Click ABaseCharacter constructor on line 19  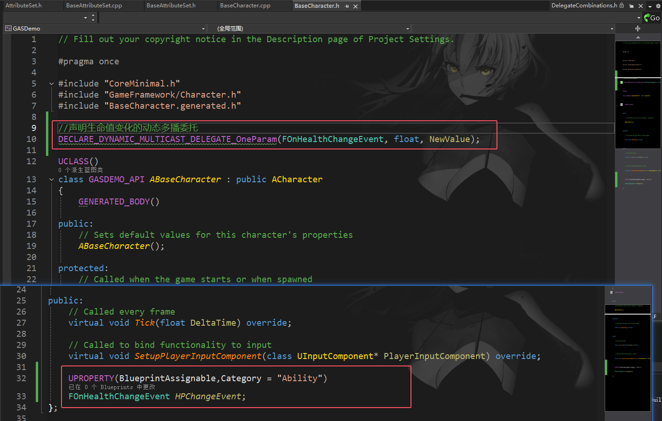coord(114,246)
